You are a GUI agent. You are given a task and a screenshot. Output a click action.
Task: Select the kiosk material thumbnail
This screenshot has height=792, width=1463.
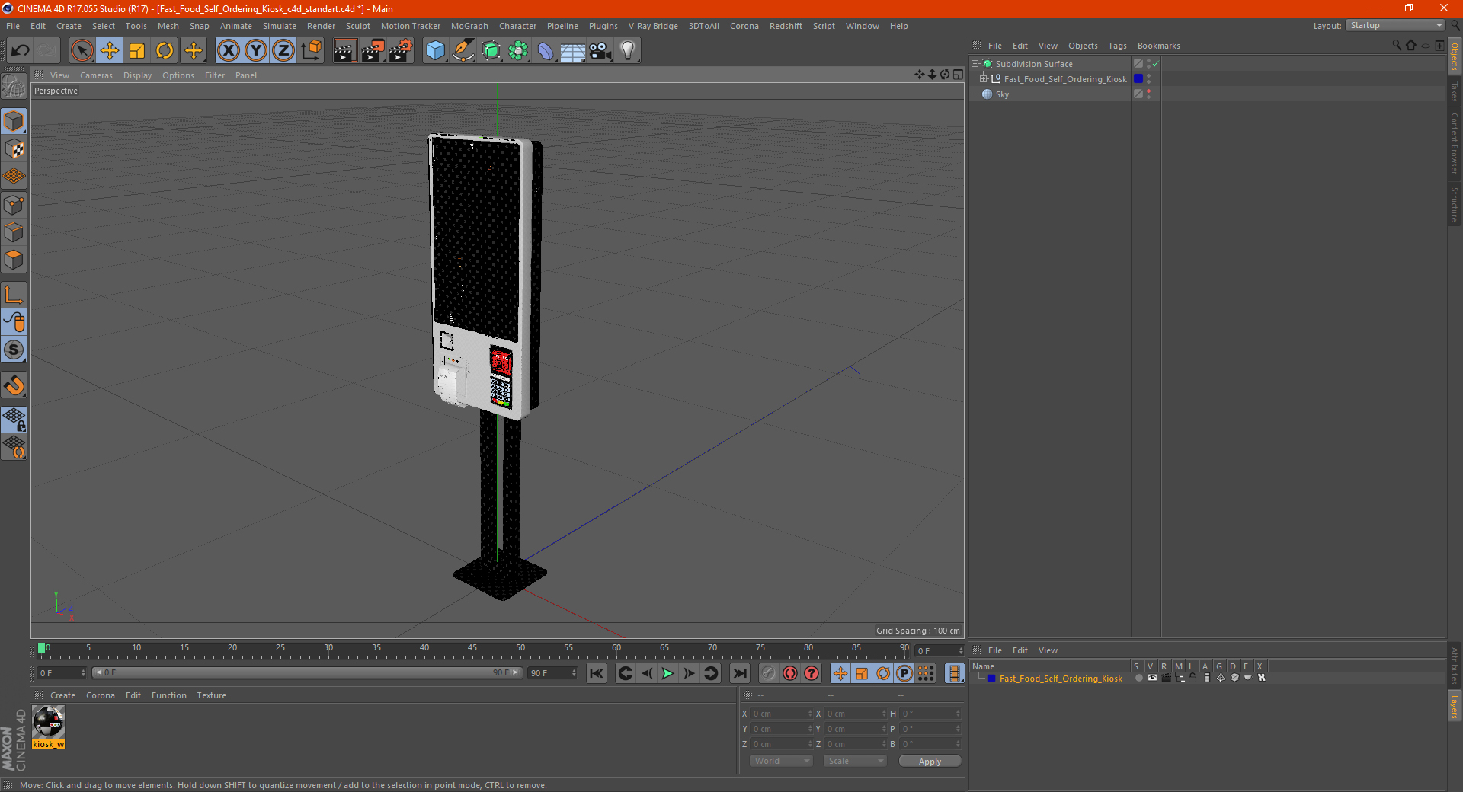coord(49,722)
